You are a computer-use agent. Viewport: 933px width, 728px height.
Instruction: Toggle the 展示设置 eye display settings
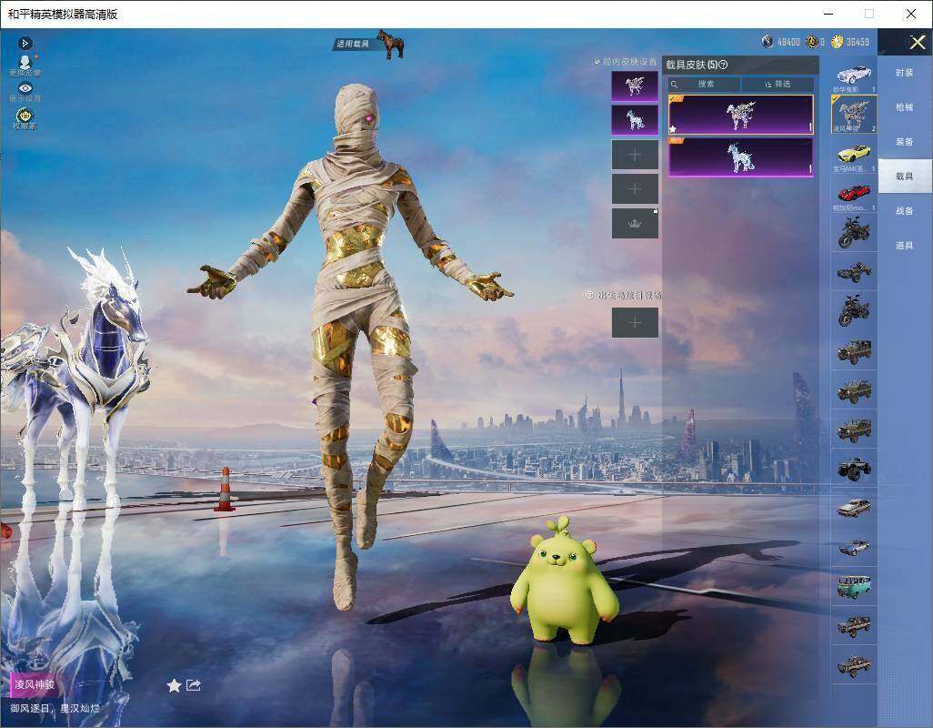[x=25, y=92]
